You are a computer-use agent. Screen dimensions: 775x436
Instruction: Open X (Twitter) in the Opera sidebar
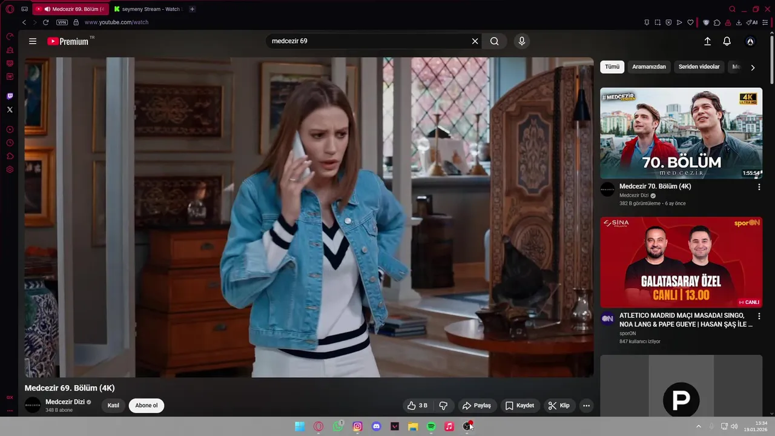[x=10, y=110]
